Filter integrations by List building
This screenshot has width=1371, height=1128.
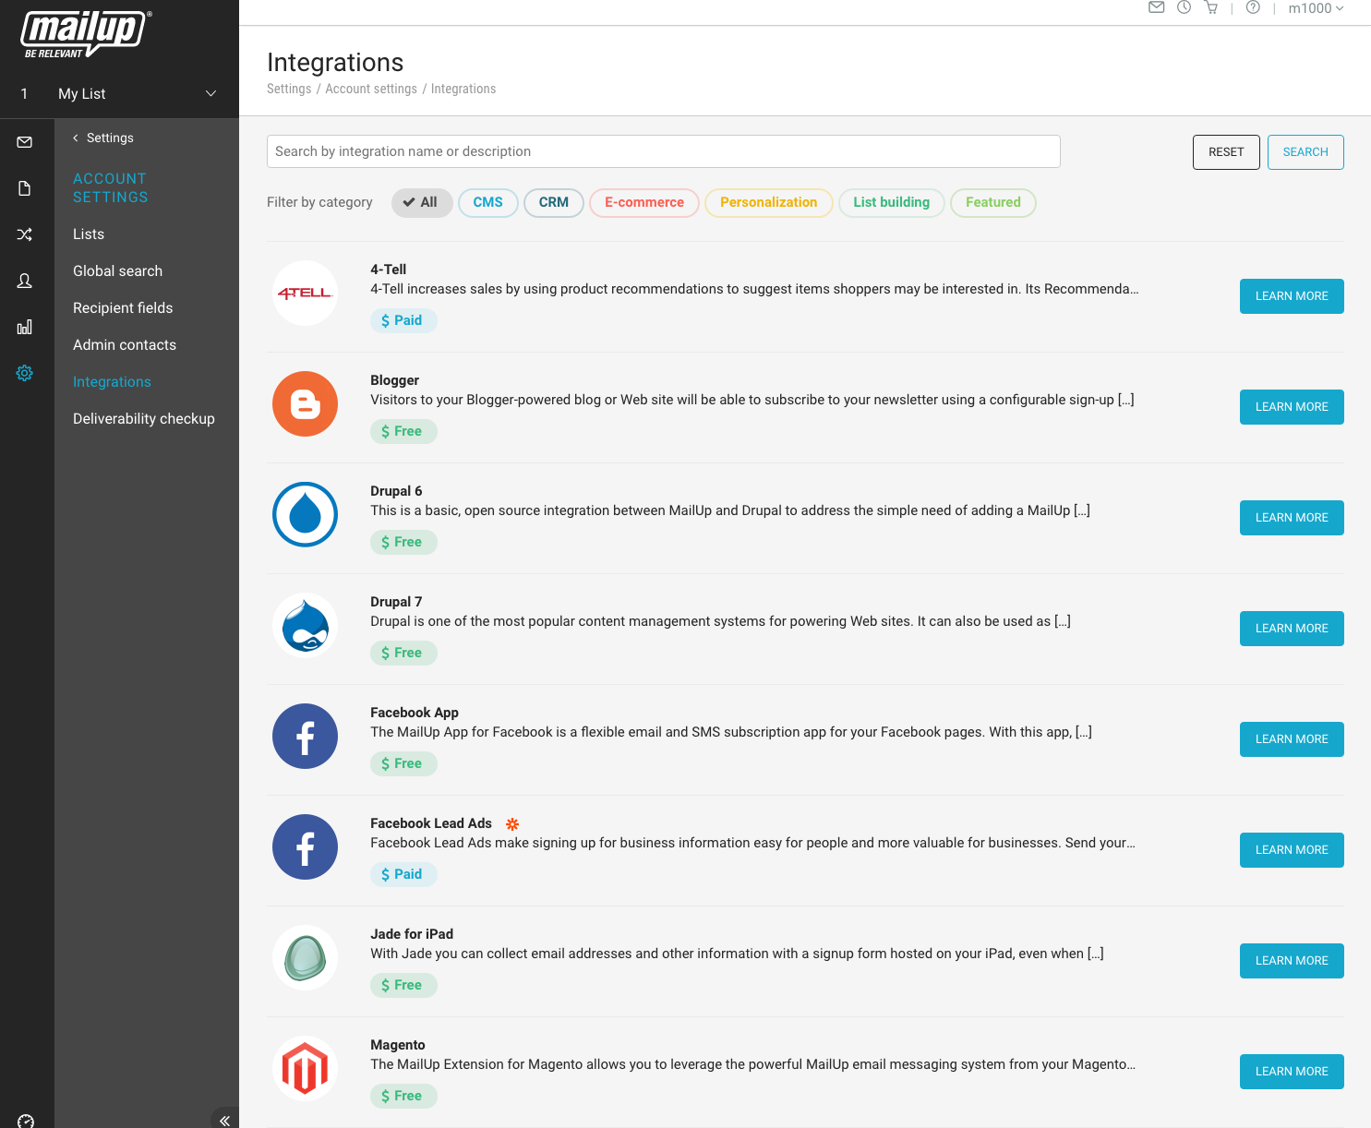[x=892, y=202]
